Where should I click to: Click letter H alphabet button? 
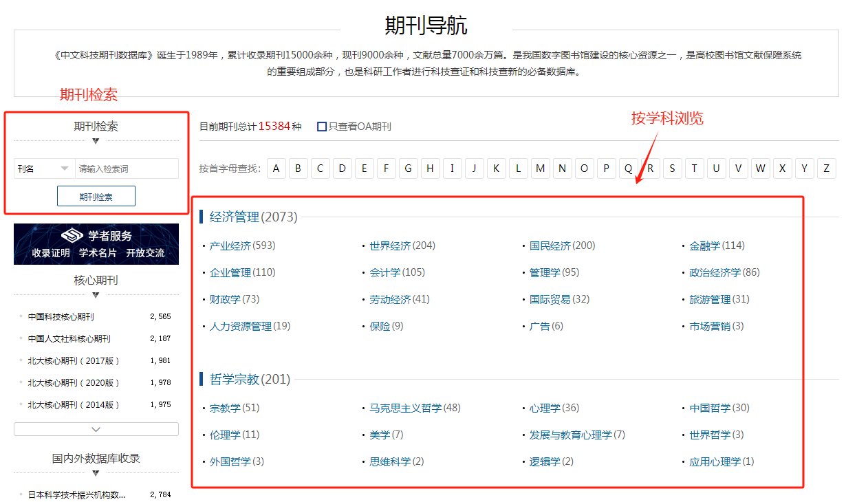tap(431, 168)
